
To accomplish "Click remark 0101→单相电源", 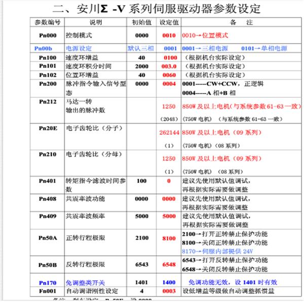I will (264, 48).
